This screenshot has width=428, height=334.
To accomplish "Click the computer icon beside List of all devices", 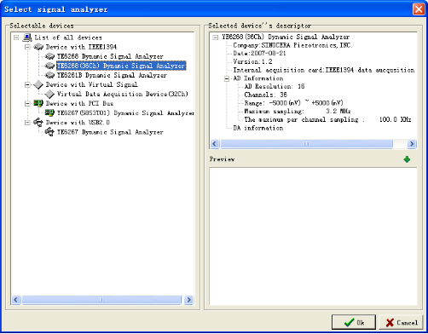I will tap(27, 37).
